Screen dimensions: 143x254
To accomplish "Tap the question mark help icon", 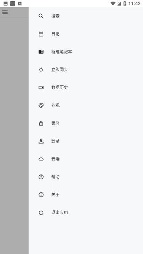I will (x=41, y=177).
